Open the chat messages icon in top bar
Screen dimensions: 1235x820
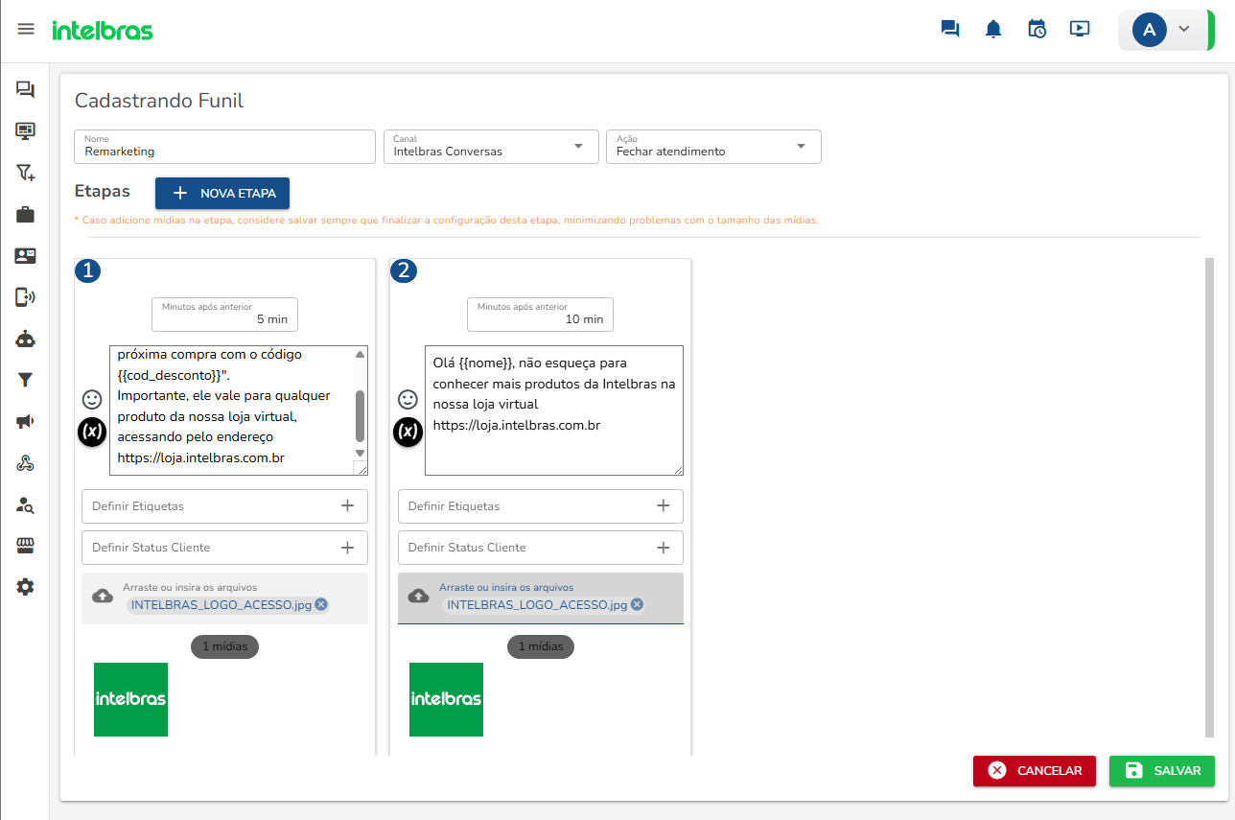[x=950, y=29]
